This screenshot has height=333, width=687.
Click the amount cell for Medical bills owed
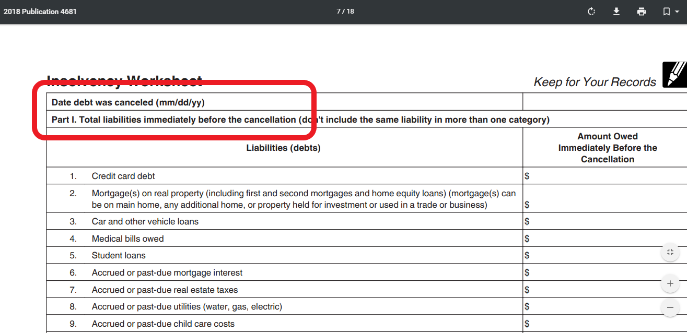tap(605, 239)
